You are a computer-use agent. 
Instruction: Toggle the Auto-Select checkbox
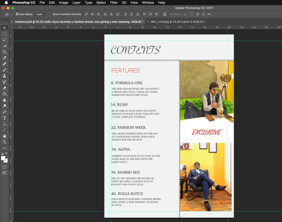pyautogui.click(x=17, y=14)
